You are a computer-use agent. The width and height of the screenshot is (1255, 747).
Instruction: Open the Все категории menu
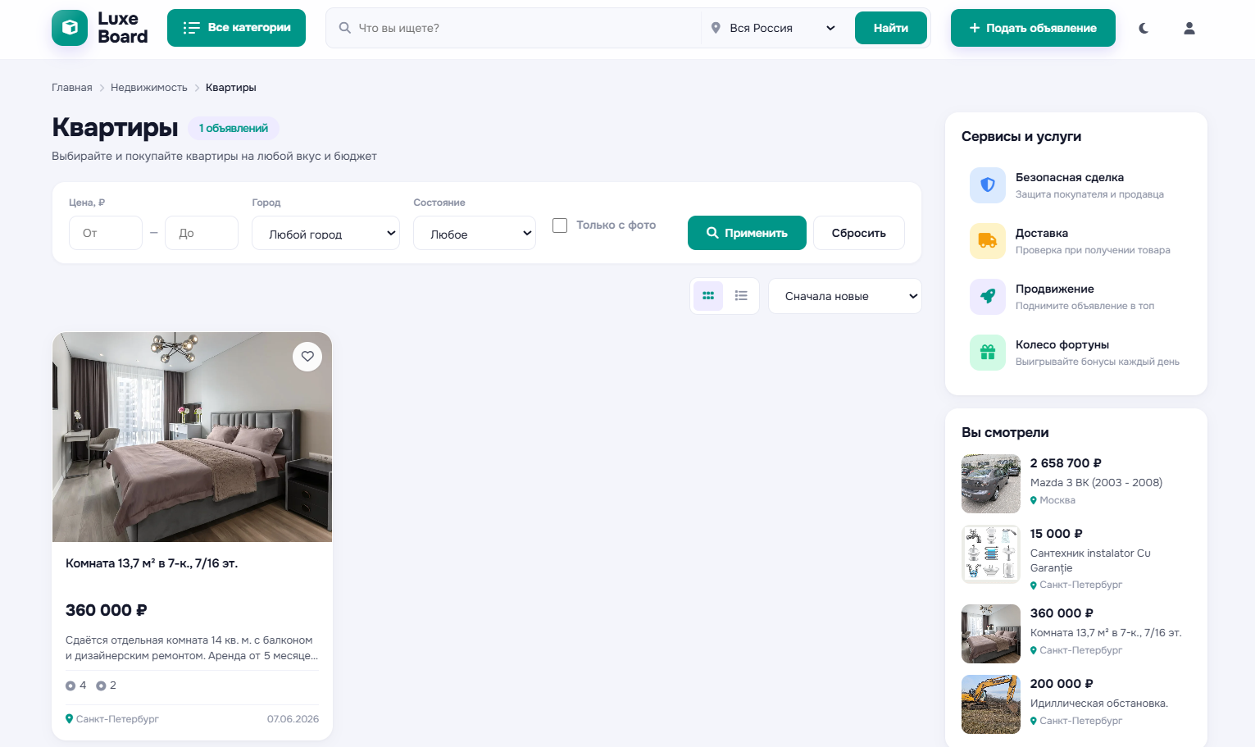coord(236,28)
